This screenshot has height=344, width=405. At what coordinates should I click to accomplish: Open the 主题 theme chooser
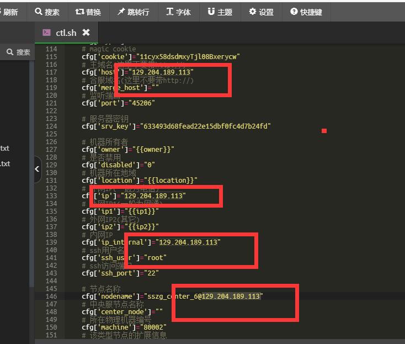(x=220, y=12)
